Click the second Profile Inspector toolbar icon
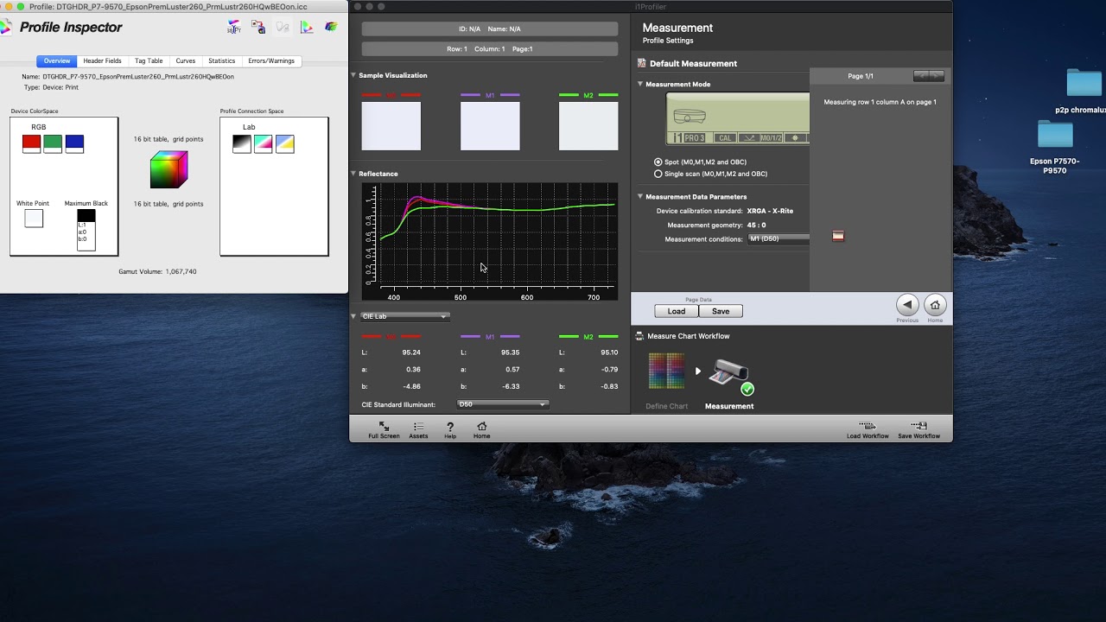 [x=258, y=28]
